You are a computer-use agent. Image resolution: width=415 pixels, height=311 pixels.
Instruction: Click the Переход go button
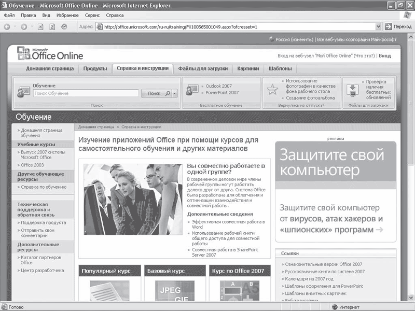coord(398,27)
